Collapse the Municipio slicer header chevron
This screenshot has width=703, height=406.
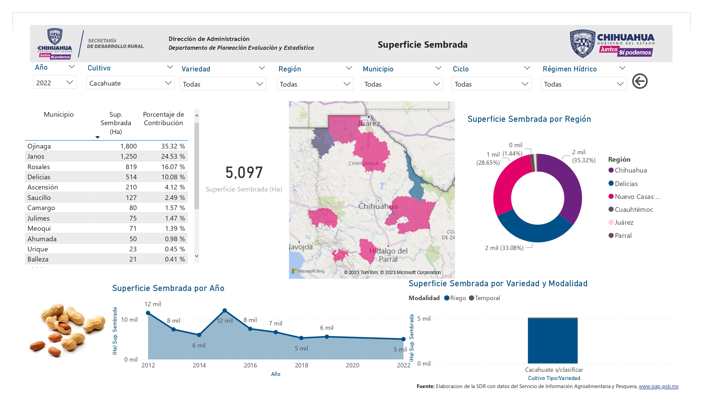point(438,68)
